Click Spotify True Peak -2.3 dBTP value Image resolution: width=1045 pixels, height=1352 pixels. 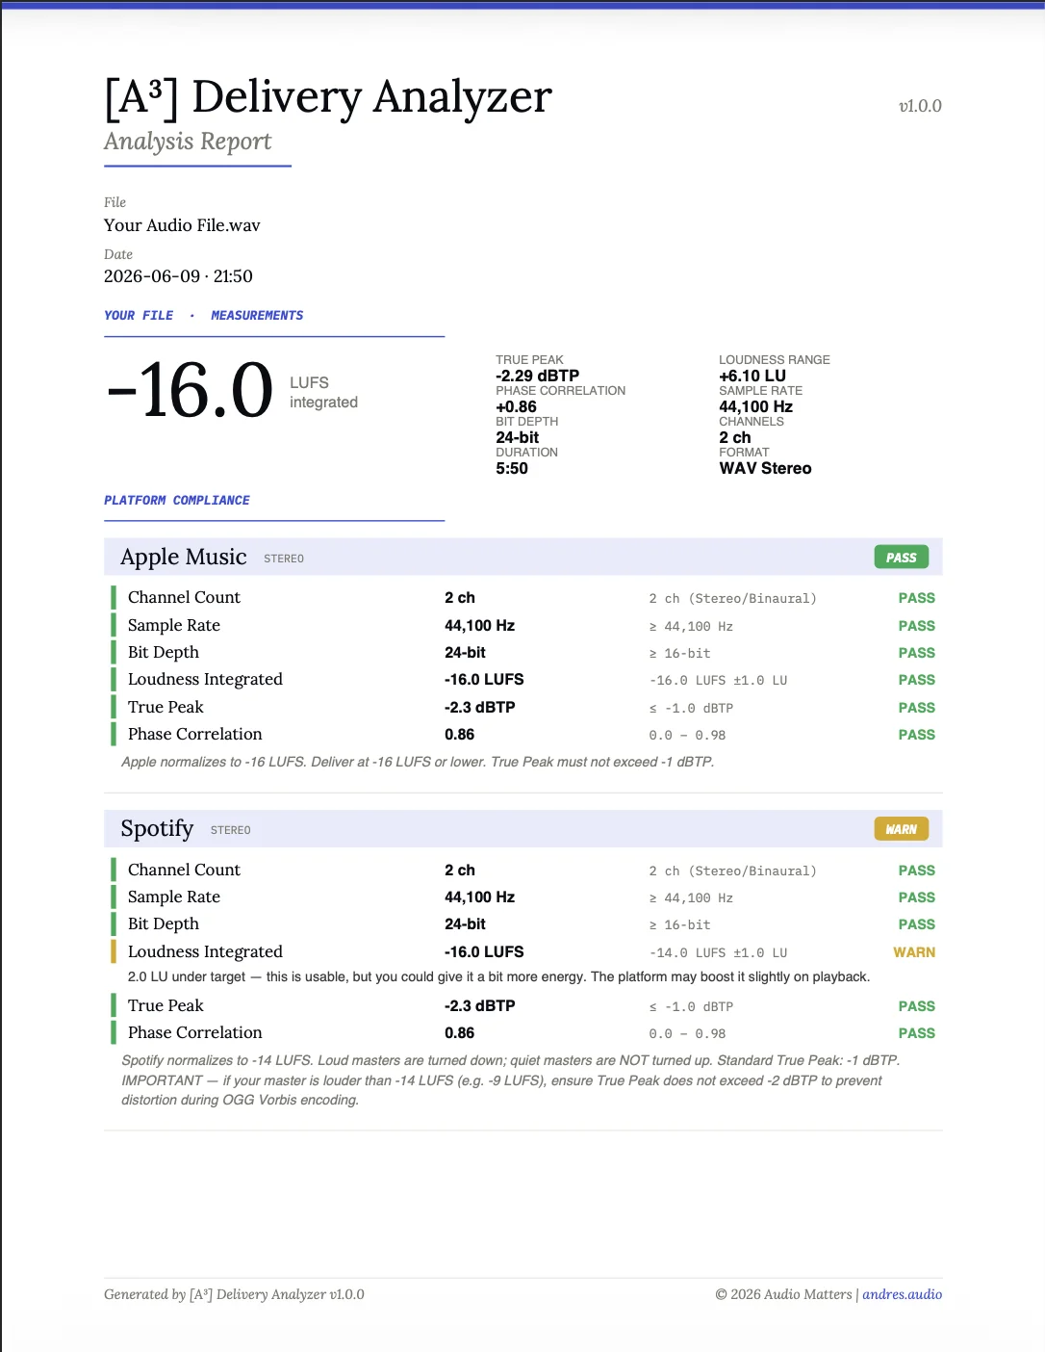tap(479, 1005)
